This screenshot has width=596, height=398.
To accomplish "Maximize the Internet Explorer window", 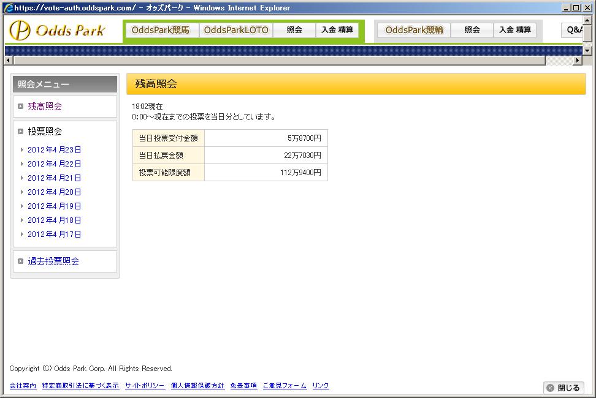I will click(x=576, y=7).
